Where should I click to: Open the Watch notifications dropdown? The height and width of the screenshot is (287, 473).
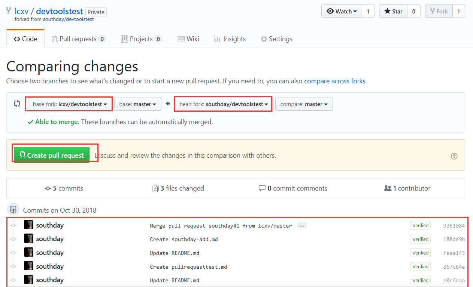pyautogui.click(x=342, y=11)
